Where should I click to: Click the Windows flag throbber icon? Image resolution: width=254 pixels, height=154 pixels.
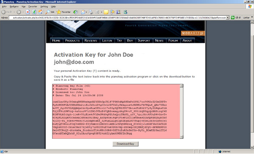250,6
